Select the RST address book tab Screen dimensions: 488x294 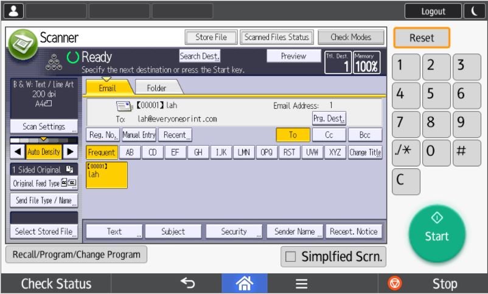[x=288, y=152]
